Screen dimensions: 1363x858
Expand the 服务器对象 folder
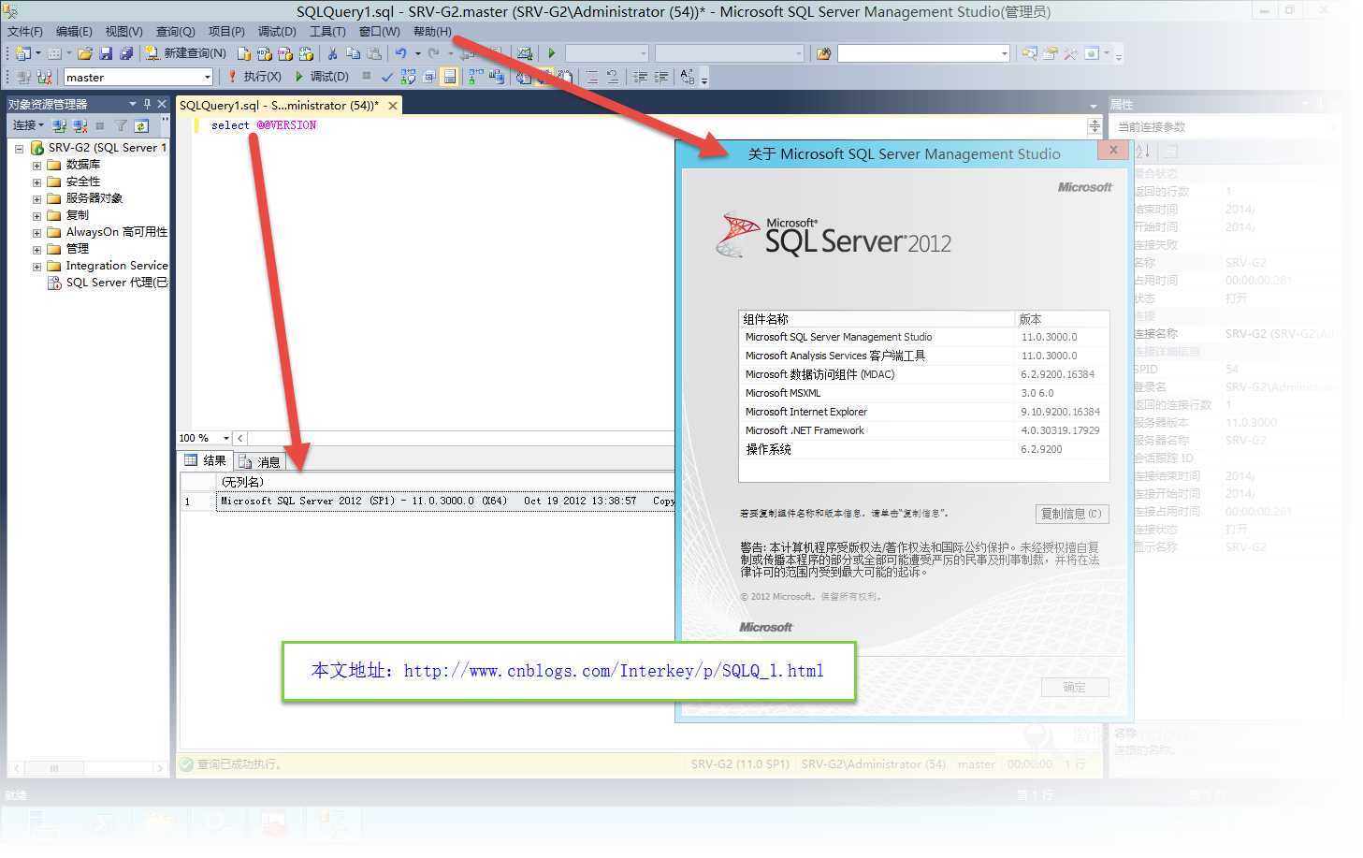tap(36, 198)
